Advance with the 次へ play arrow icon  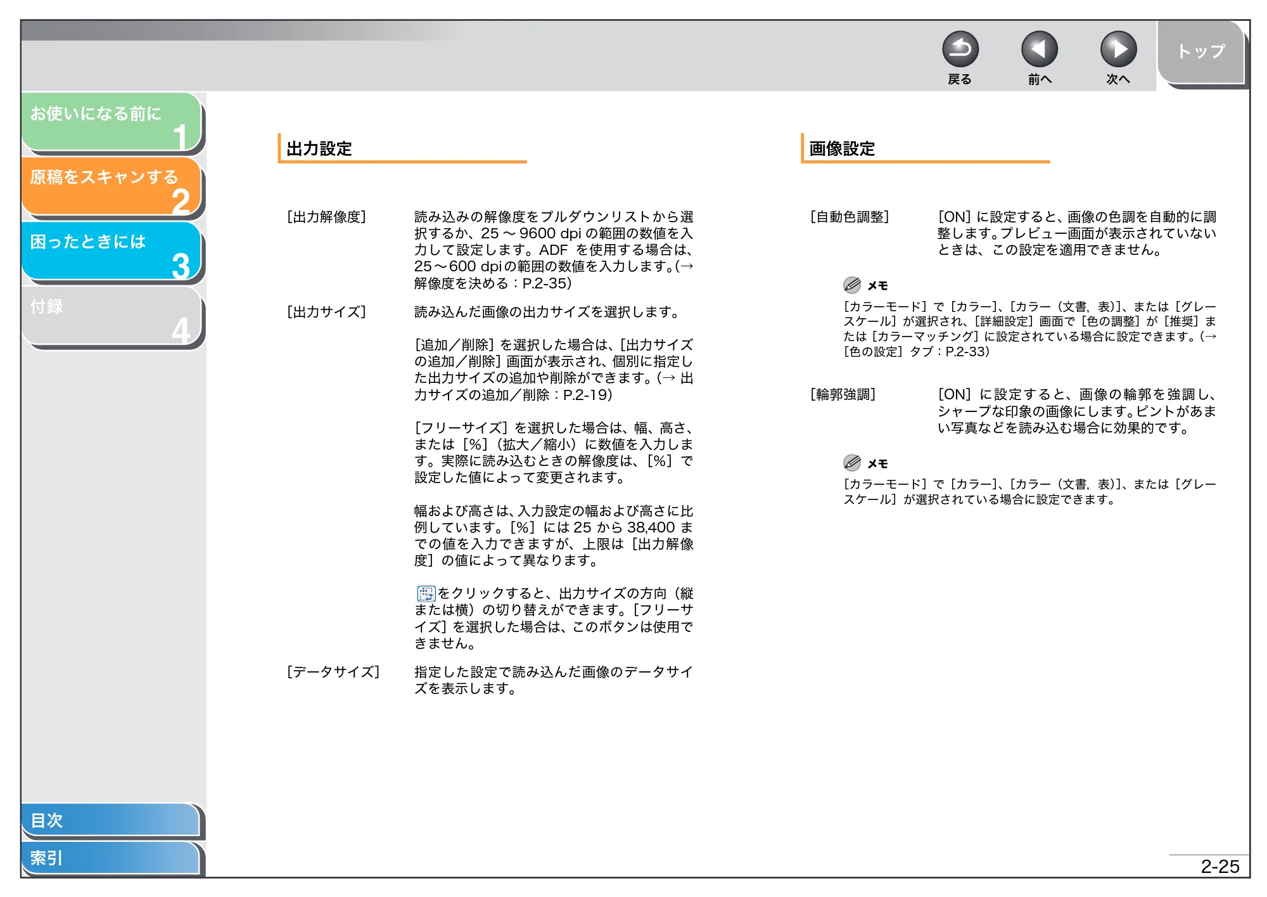(1118, 49)
